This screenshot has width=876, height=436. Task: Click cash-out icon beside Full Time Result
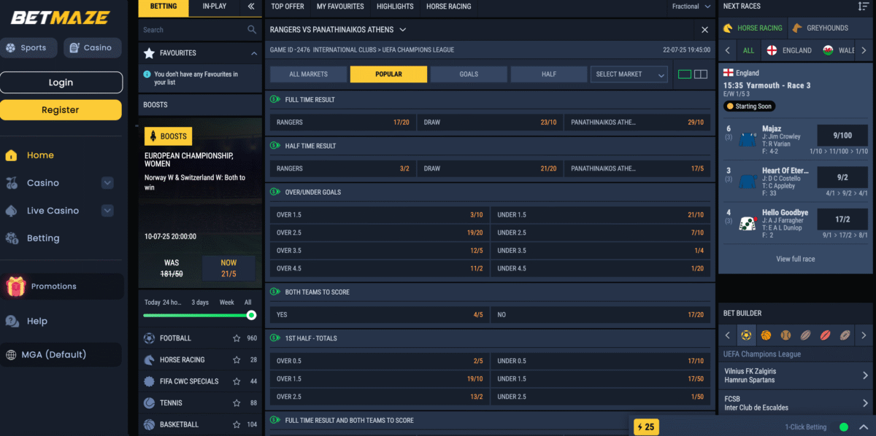coord(275,99)
